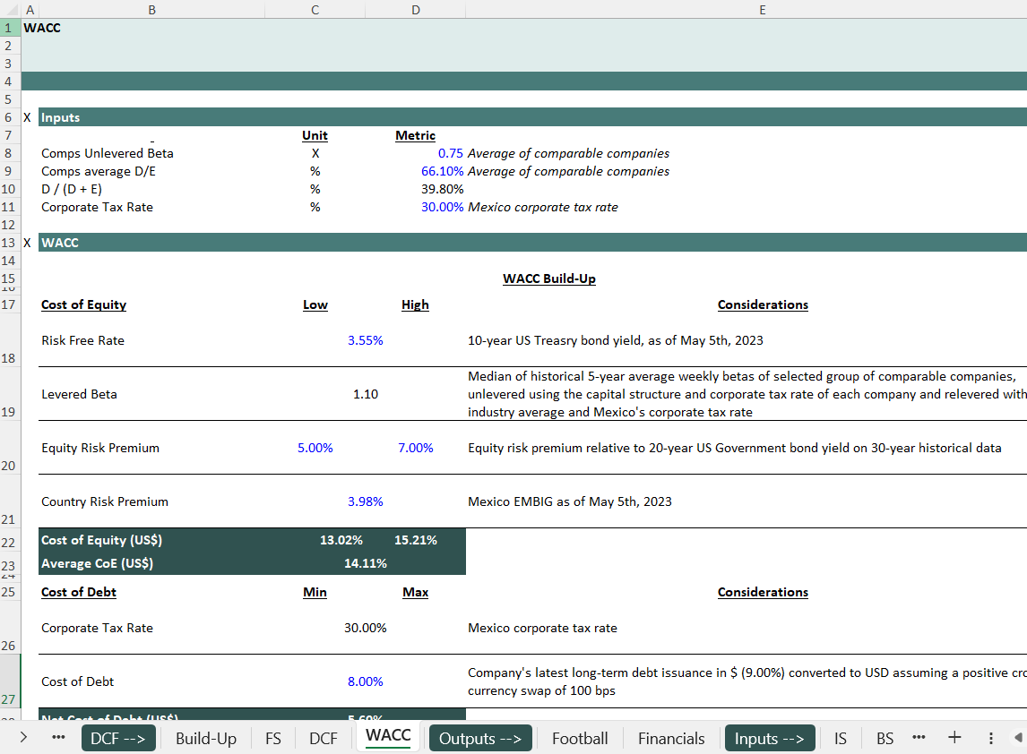
Task: Select the low Equity Risk Premium 5.00%
Action: (315, 448)
